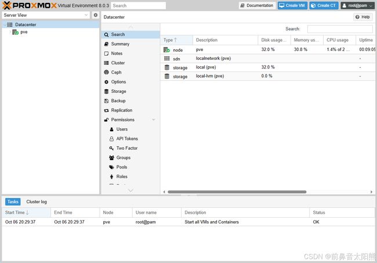377x263 pixels.
Task: Open Storage via its database icon
Action: pos(106,91)
